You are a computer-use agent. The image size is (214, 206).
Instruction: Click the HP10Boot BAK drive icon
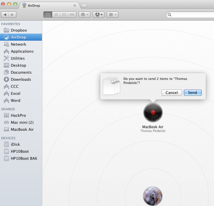point(6,158)
